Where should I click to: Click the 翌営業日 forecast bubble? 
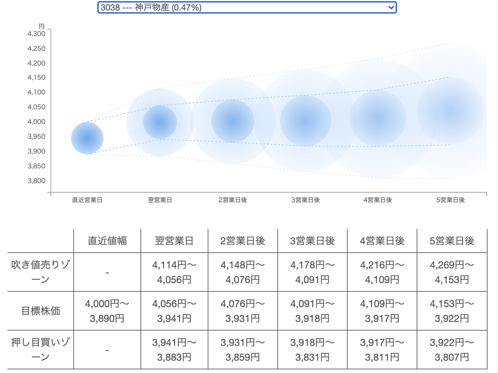pos(160,122)
